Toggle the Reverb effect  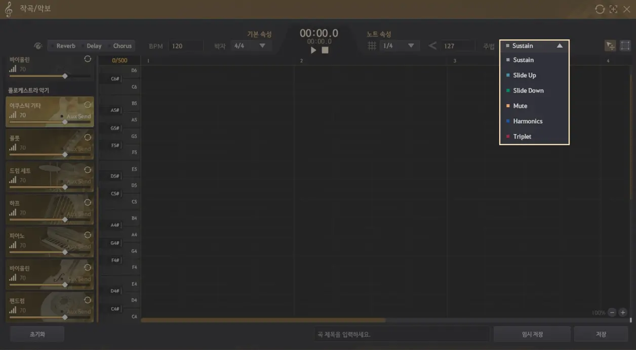(63, 46)
